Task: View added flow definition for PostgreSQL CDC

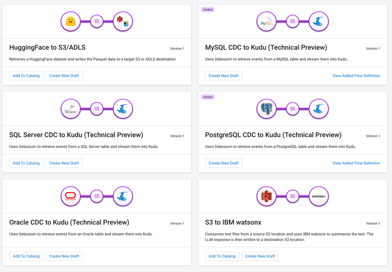Action: (356, 163)
